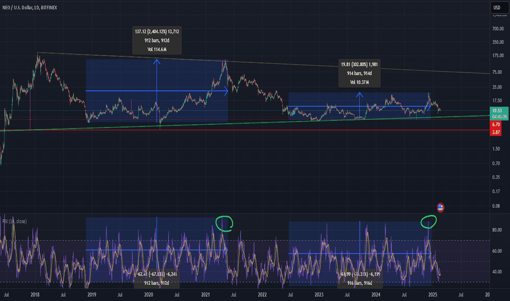Click the 914 bars, 914d text
The height and width of the screenshot is (301, 510).
[360, 73]
